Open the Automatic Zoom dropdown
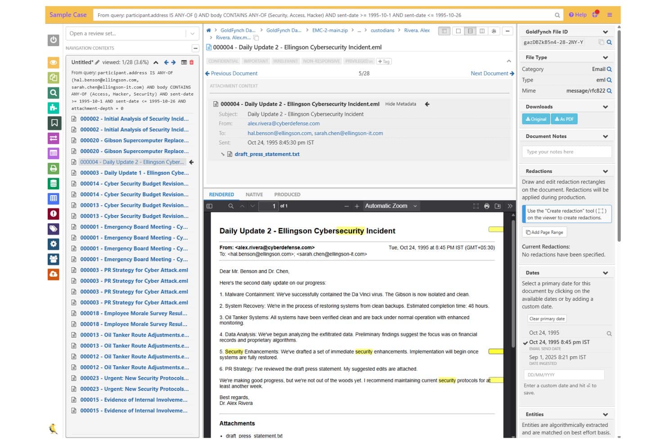This screenshot has height=444, width=666. tap(391, 206)
